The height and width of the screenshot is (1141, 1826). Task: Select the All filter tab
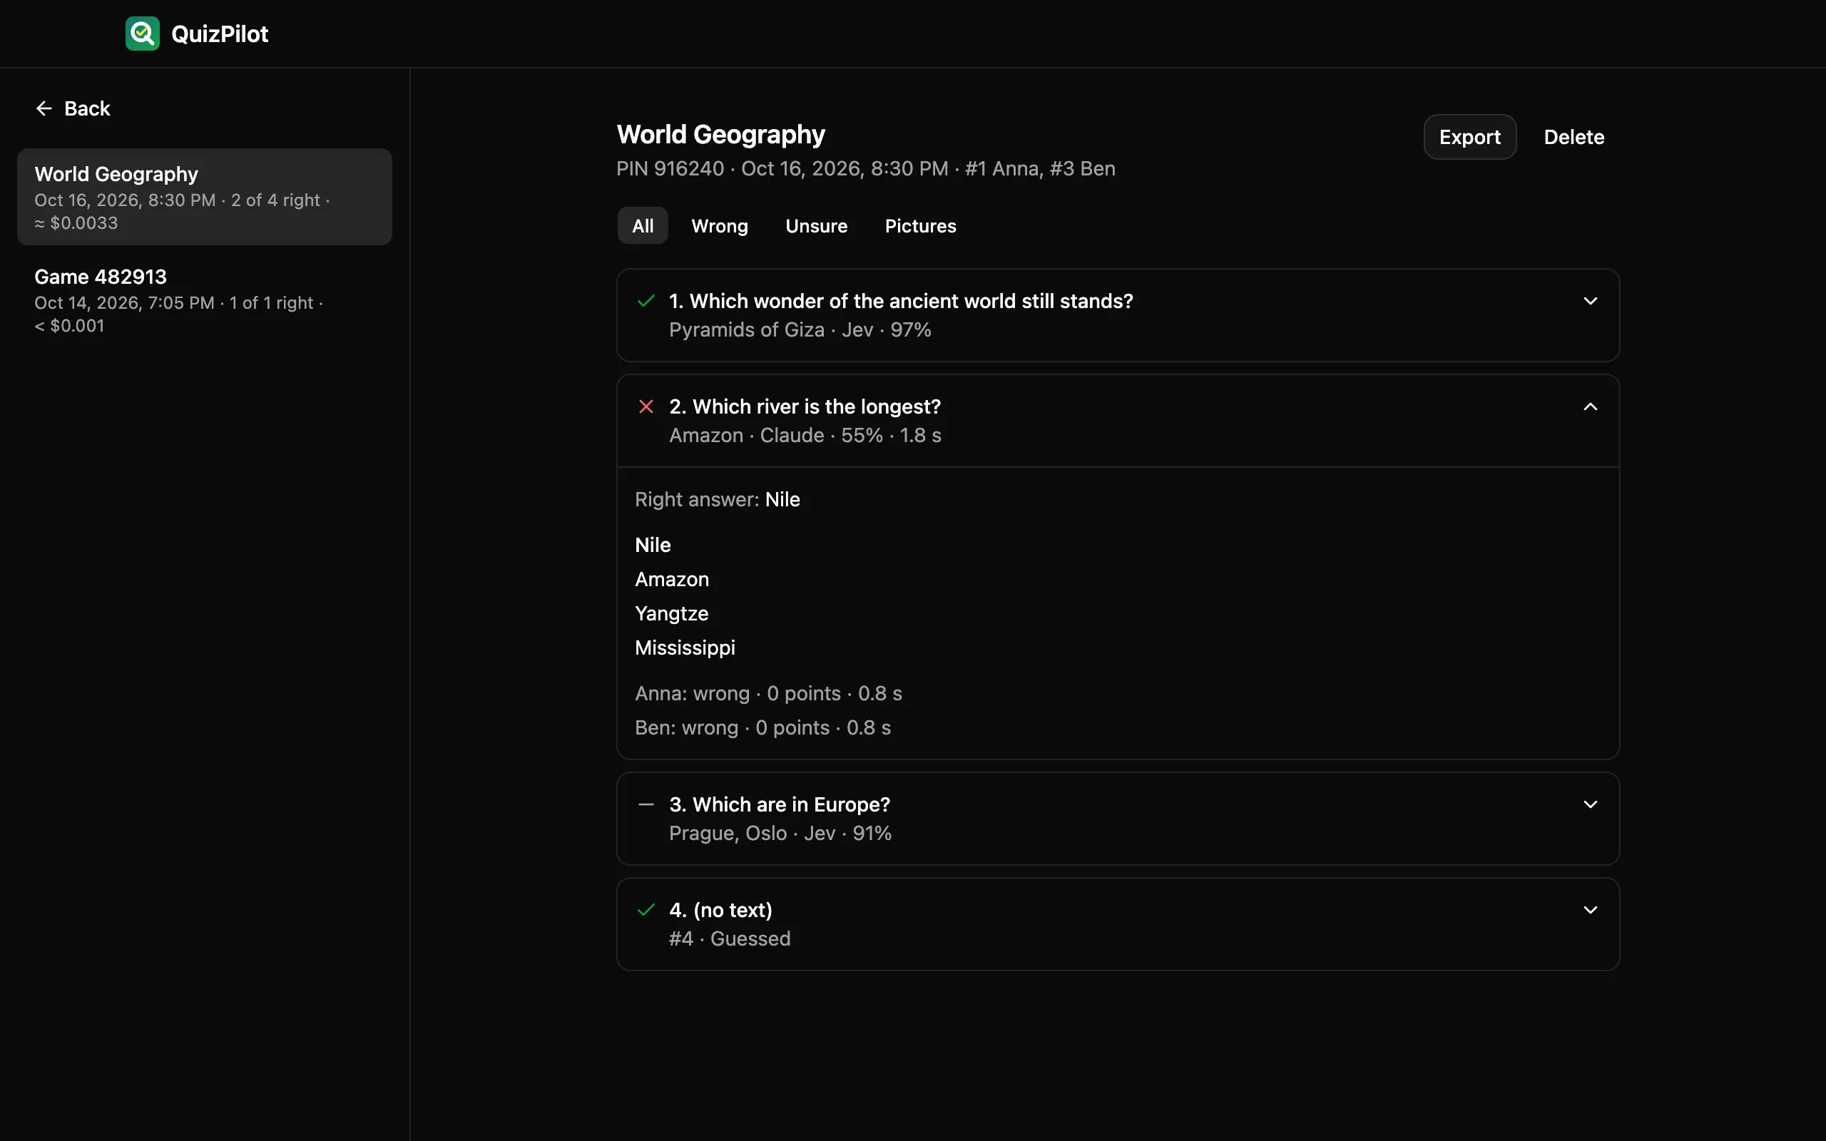point(643,225)
